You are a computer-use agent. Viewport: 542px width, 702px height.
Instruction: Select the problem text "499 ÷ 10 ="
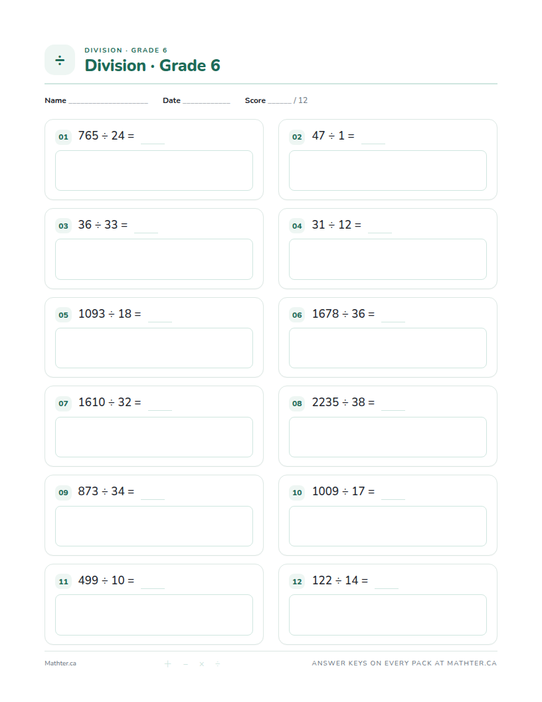[x=106, y=580]
